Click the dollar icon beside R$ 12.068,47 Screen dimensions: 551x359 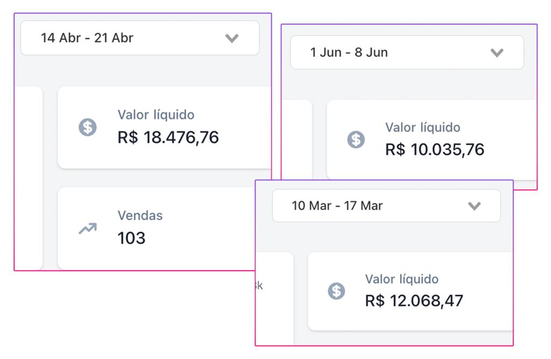pos(336,291)
